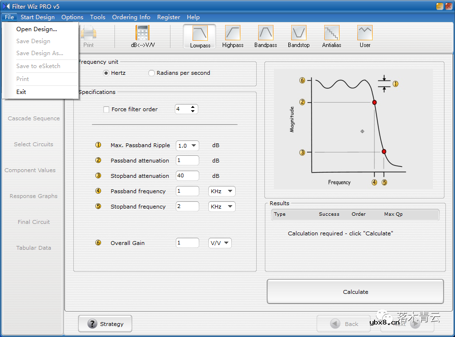Choose the User filter type icon

[x=365, y=36]
